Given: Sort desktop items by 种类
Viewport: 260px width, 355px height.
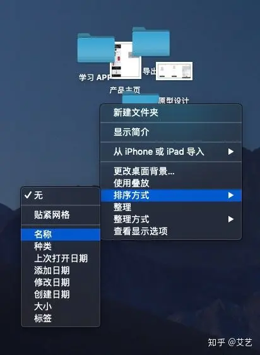Looking at the screenshot, I should click(x=61, y=246).
